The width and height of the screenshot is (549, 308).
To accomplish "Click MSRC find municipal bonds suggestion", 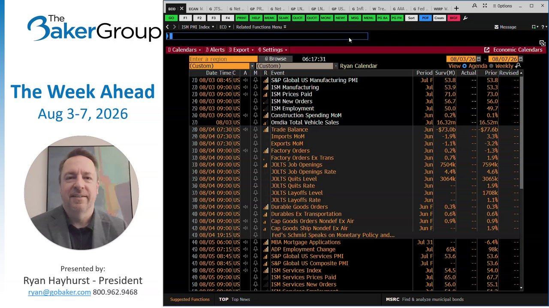I will 425,299.
